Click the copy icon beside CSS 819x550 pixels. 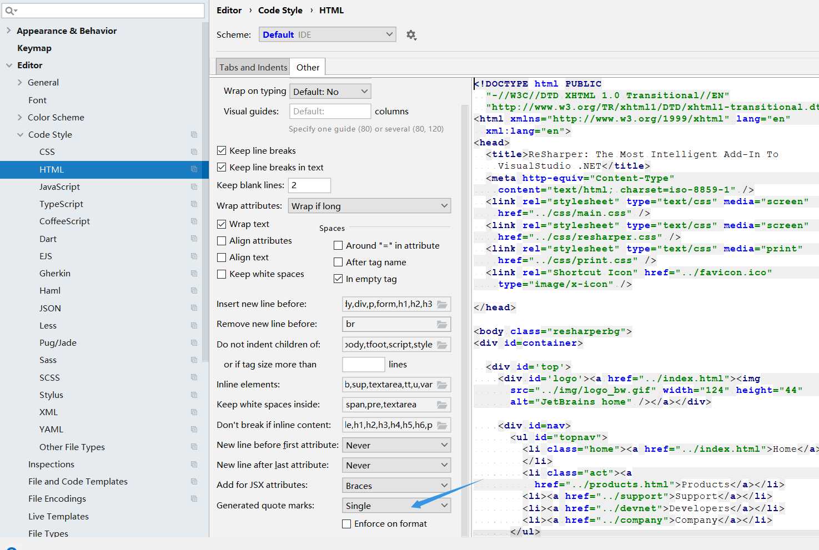point(194,152)
